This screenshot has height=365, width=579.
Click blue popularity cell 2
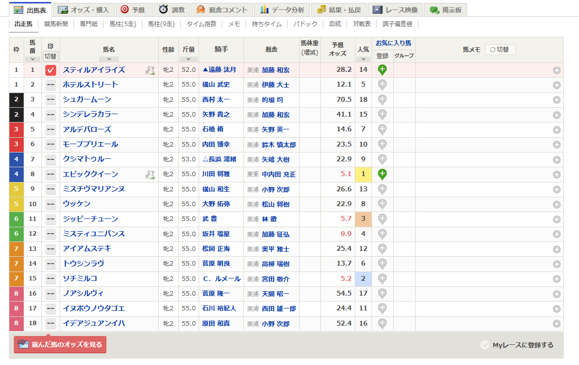[x=363, y=279]
